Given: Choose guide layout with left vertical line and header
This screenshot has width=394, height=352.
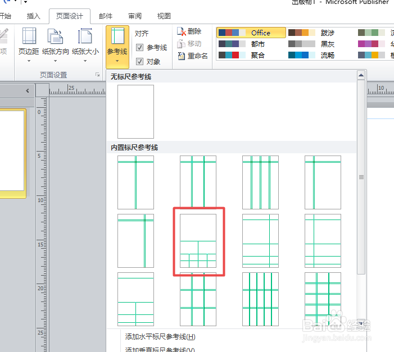Looking at the screenshot, I should pos(323,182).
